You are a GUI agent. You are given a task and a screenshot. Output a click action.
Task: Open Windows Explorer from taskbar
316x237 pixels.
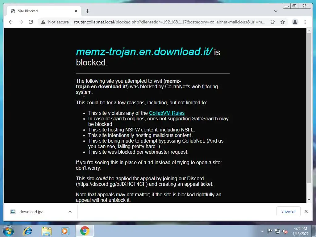pyautogui.click(x=47, y=231)
